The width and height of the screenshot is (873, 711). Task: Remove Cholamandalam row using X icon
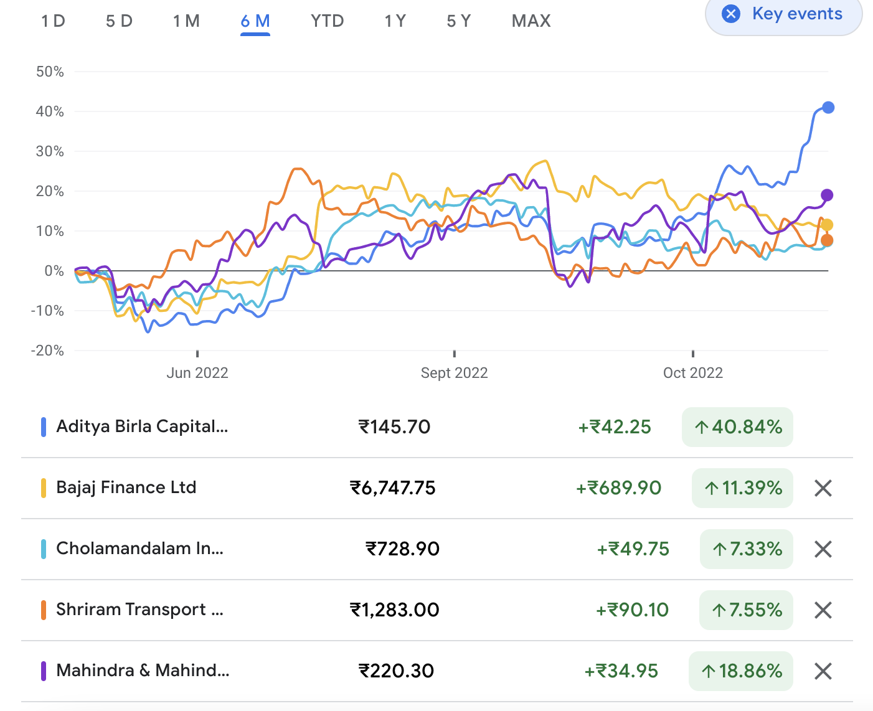[x=823, y=549]
